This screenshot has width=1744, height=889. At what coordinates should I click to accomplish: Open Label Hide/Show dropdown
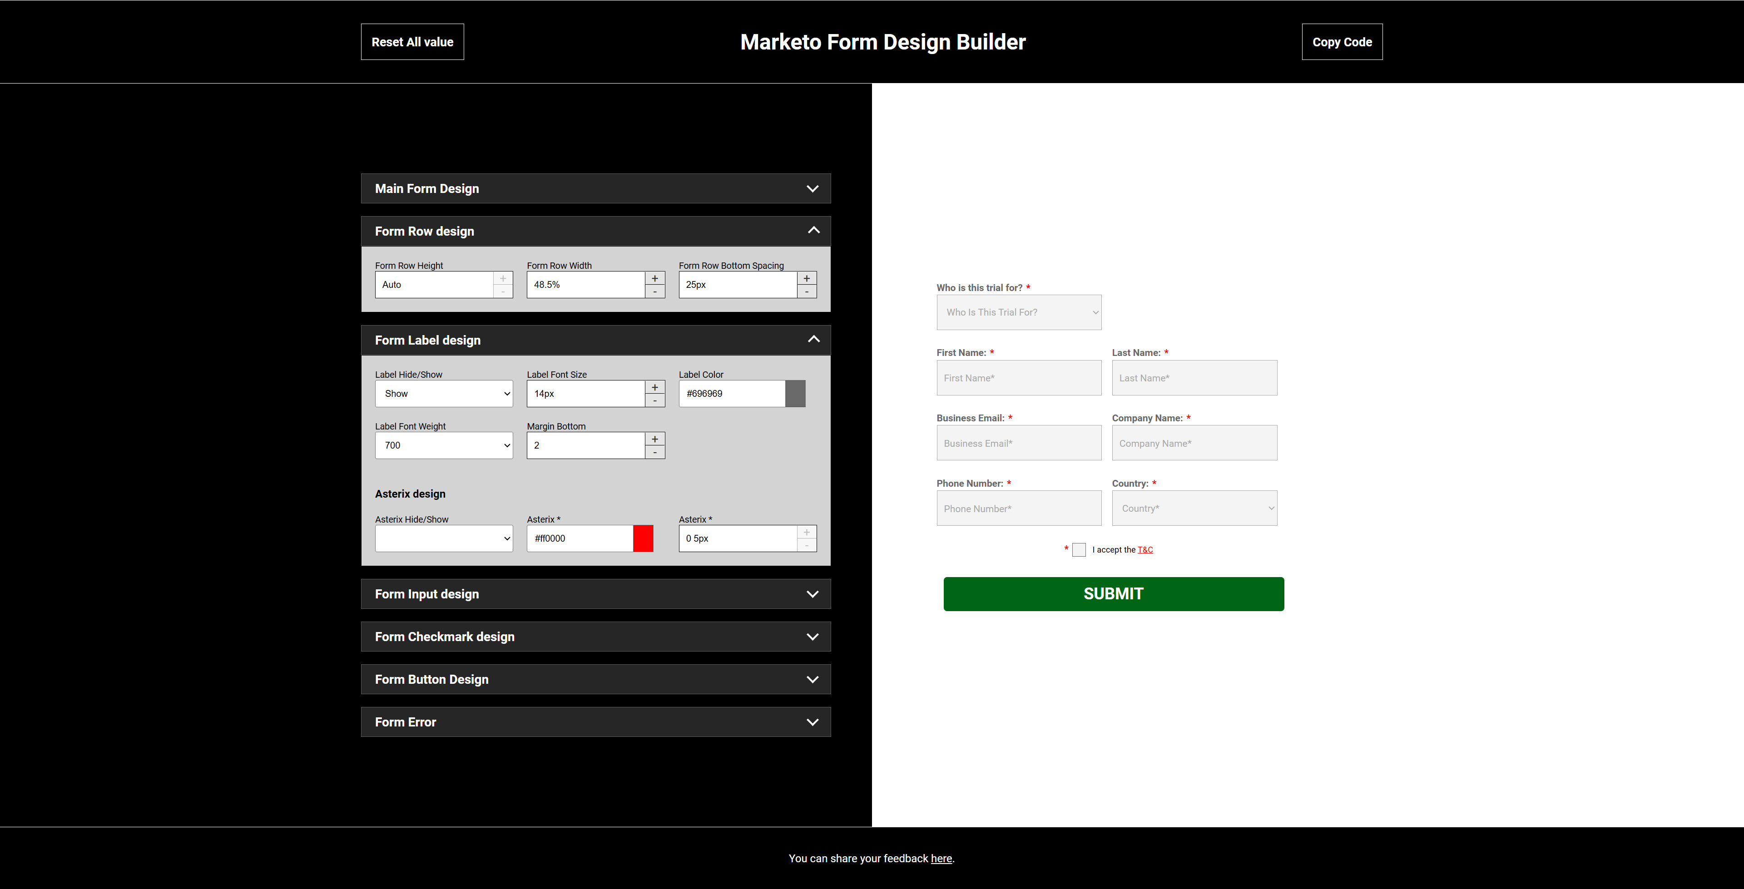pyautogui.click(x=443, y=393)
